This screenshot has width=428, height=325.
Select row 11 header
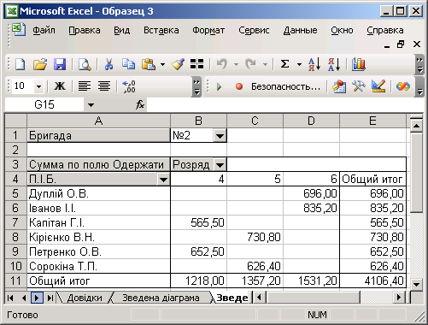pos(16,281)
